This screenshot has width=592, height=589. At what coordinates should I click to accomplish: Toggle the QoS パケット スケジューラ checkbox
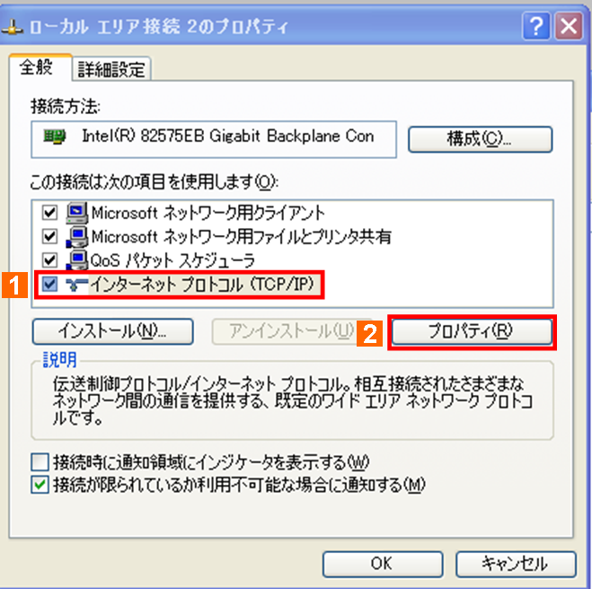pos(49,260)
